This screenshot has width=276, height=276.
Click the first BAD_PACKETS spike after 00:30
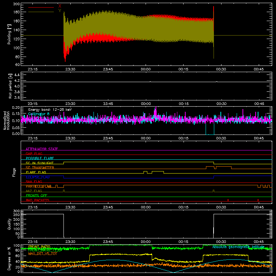228,200
